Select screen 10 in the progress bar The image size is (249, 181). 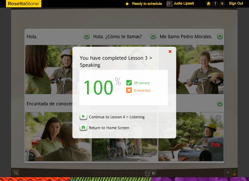(x=142, y=173)
